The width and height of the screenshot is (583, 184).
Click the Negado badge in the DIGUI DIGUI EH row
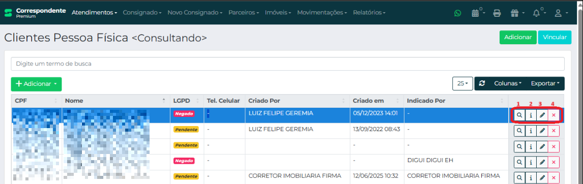coord(184,161)
